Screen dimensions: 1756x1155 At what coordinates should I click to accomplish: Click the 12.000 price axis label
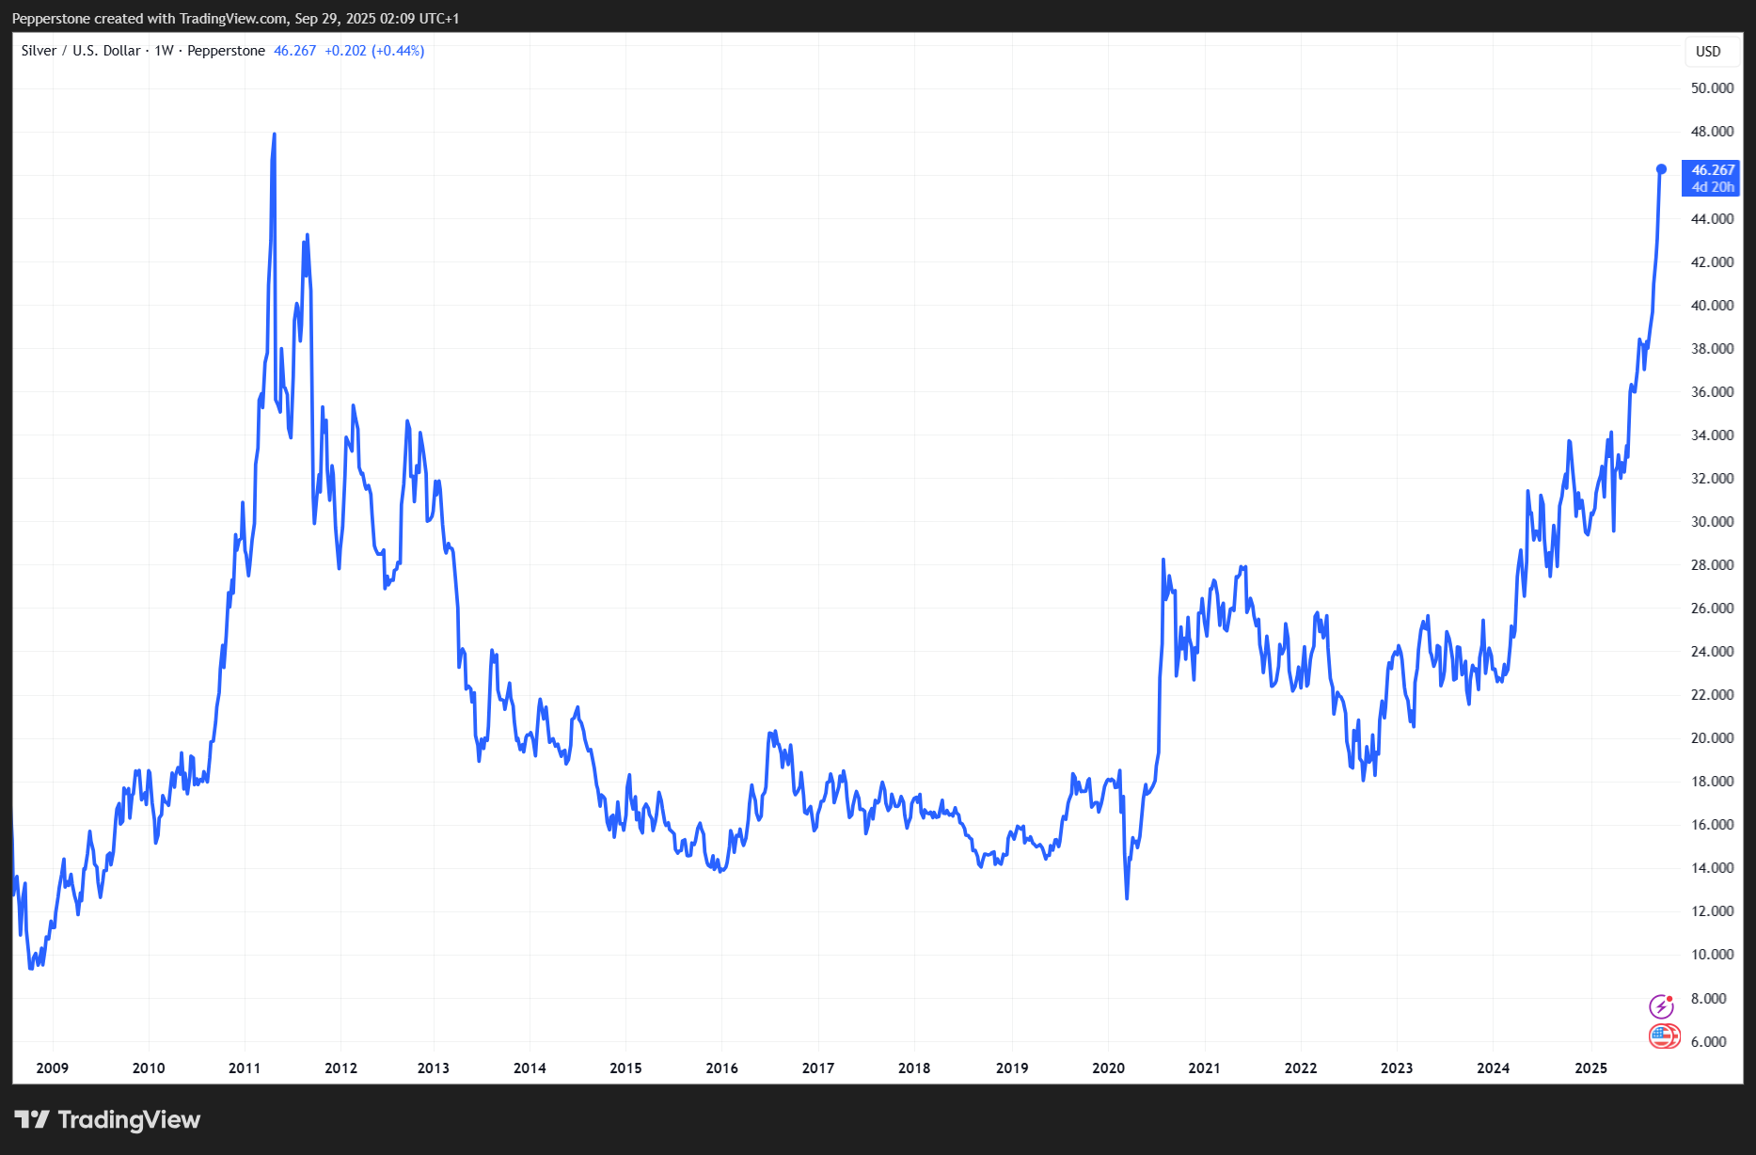[1712, 910]
